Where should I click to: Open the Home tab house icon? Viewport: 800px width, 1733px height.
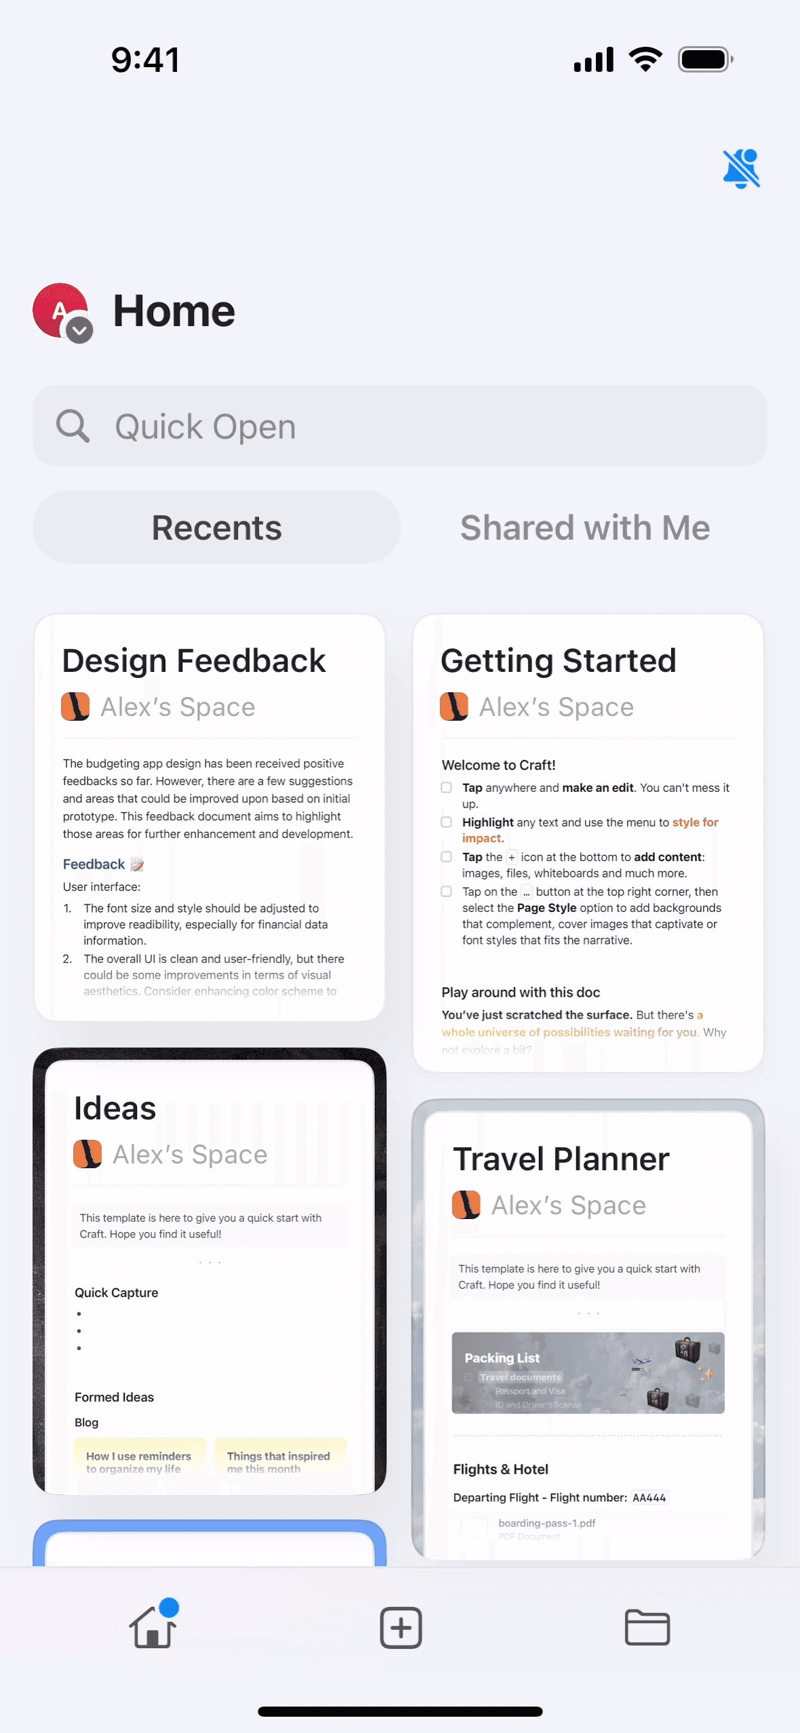coord(154,1625)
